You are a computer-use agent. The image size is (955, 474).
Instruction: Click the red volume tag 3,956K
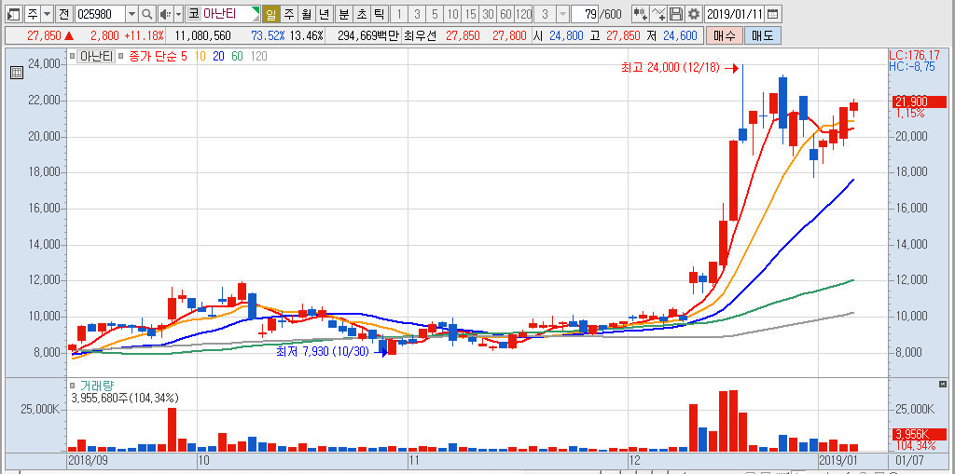click(919, 434)
